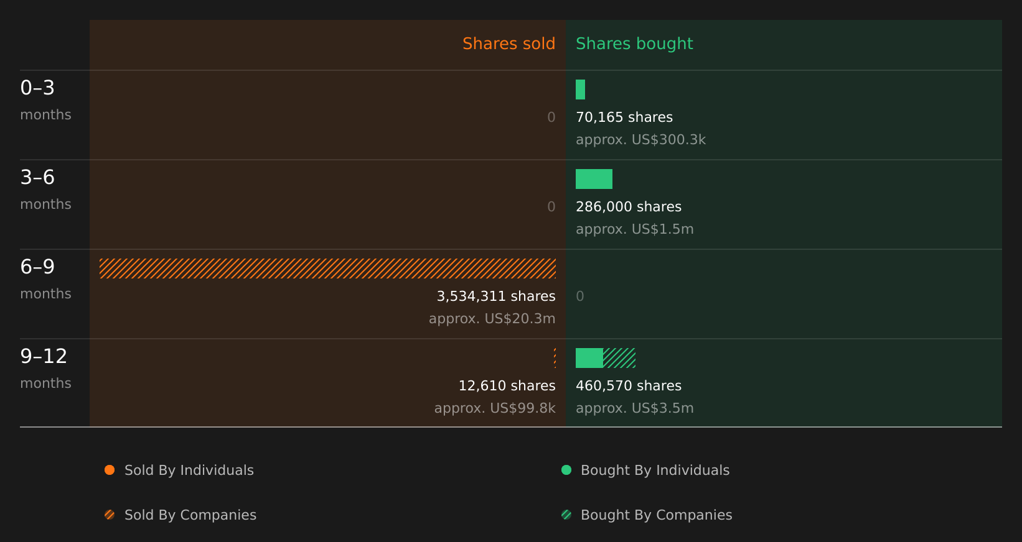Click the 0–3 months row label
This screenshot has width=1022, height=542.
coord(45,100)
